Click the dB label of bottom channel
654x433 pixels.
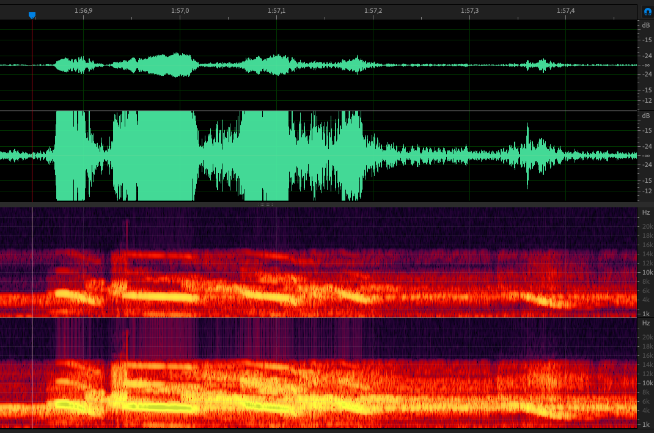coord(646,116)
